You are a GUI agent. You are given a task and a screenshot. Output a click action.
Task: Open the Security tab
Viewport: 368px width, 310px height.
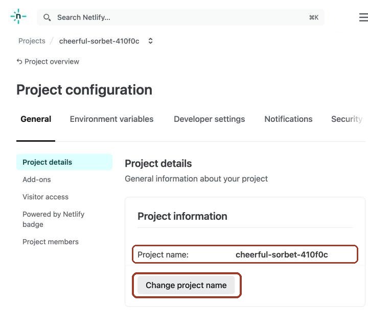(x=347, y=119)
